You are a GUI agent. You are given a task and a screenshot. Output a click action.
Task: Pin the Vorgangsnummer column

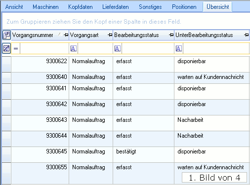pos(66,35)
